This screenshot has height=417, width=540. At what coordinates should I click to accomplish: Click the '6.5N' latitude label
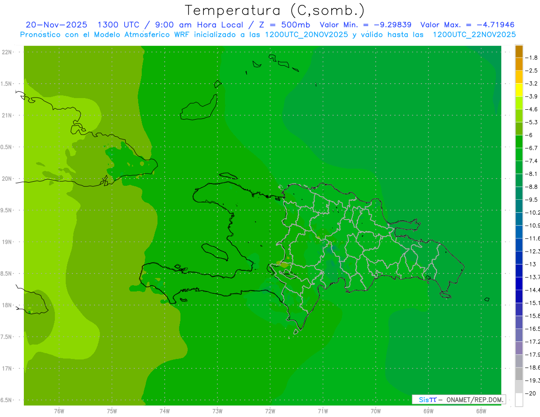pos(6,400)
